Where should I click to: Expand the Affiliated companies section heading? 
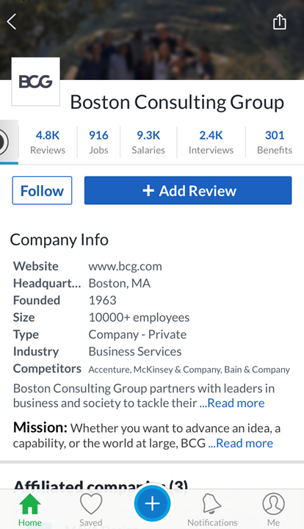[x=101, y=484]
